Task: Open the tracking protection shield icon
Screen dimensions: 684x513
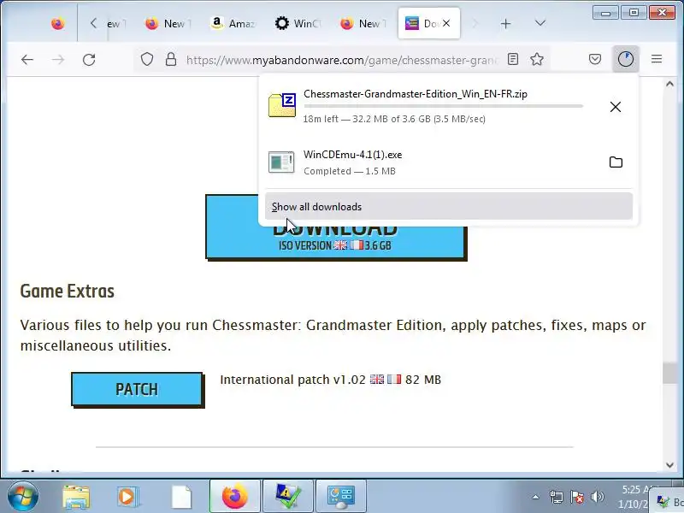Action: (x=147, y=59)
